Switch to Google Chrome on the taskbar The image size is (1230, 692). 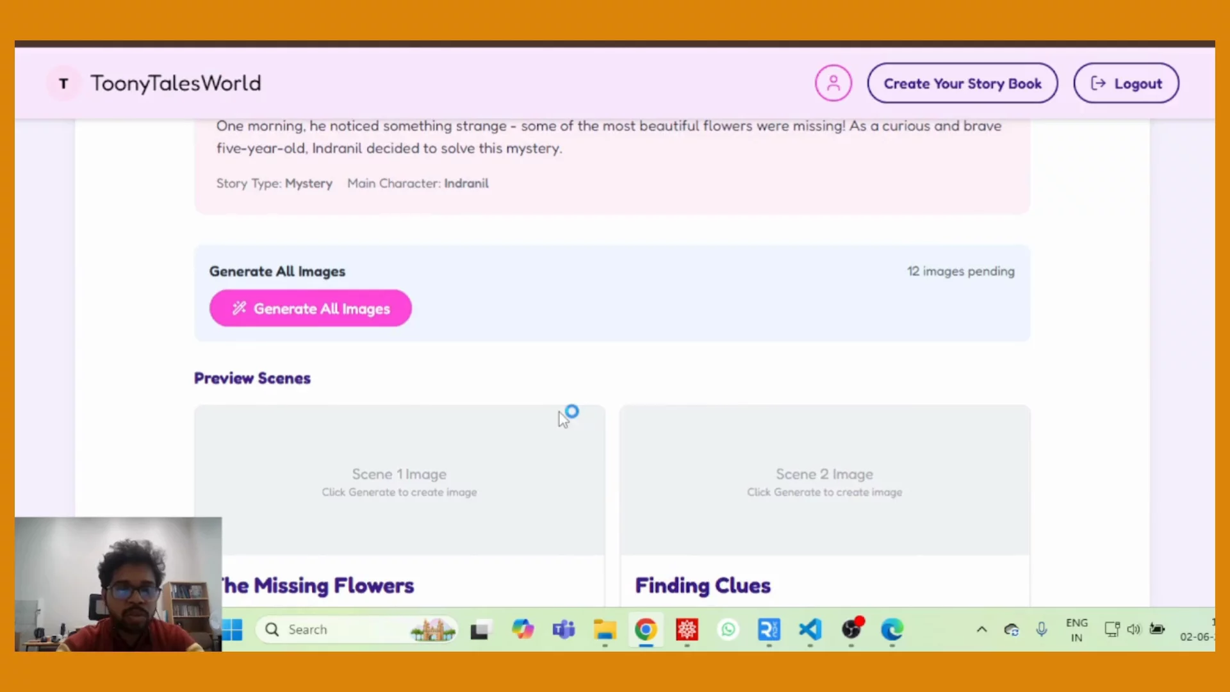[646, 630]
